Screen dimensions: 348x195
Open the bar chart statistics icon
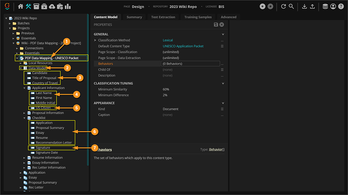68,6
